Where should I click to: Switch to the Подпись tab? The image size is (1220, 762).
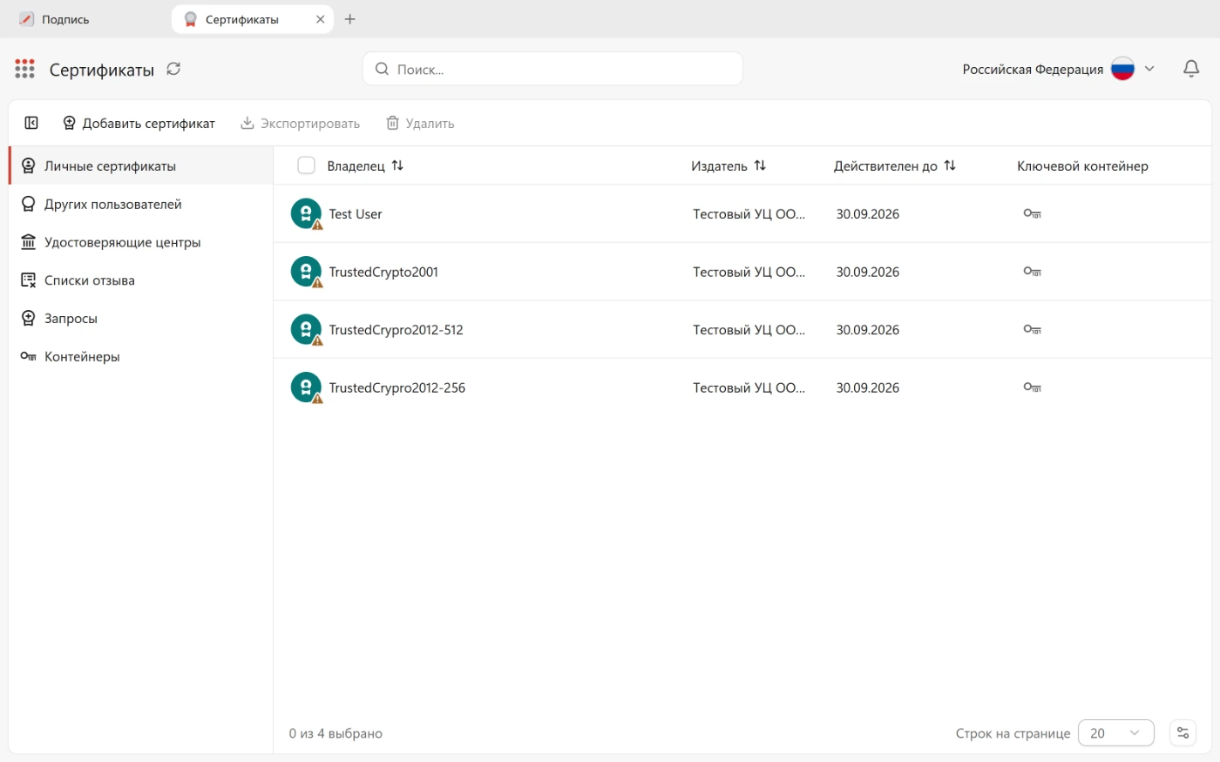pyautogui.click(x=65, y=19)
